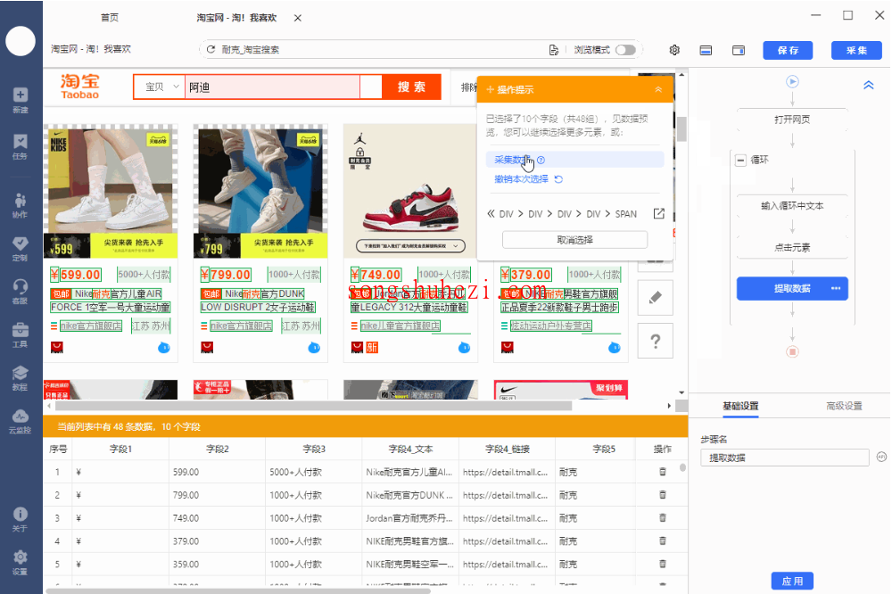Click the double left chevron before DIV
Image resolution: width=892 pixels, height=594 pixels.
(491, 214)
